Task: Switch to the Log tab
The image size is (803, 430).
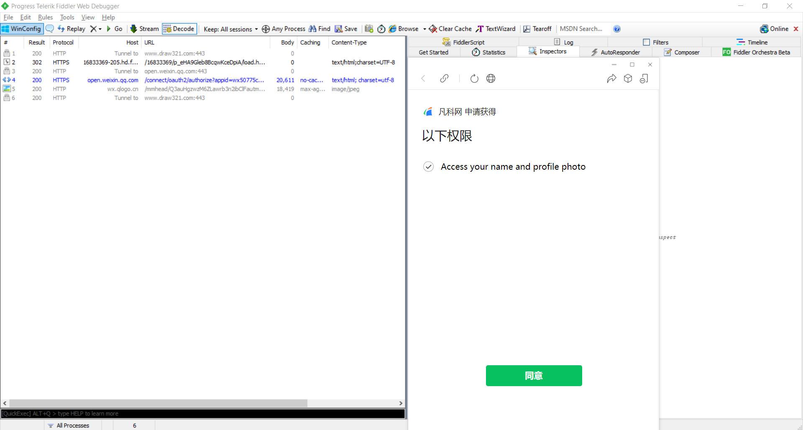Action: (x=563, y=42)
